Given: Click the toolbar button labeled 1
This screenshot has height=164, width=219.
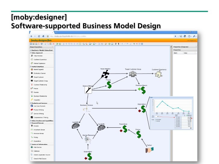Looking at the screenshot, I should 119,44.
